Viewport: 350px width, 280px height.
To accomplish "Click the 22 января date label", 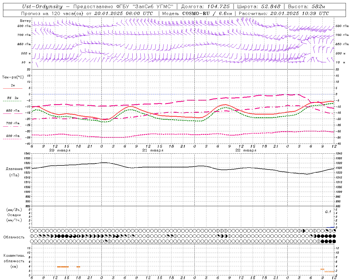I will tap(246, 150).
